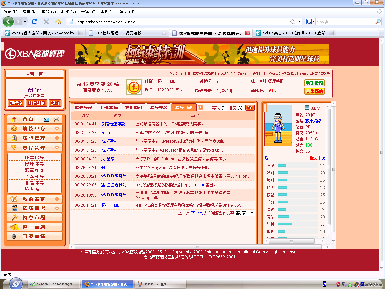Switch to 29su的個人空間 browser tab
Screen dimensions: 385x289
pos(43,33)
